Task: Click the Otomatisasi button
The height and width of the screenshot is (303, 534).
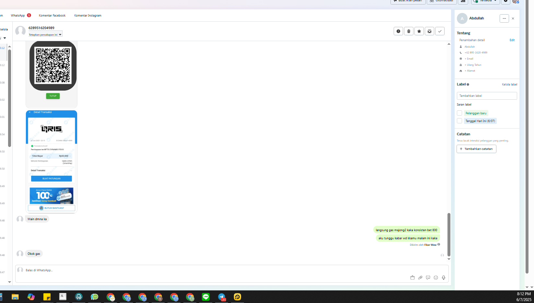Action: click(x=442, y=1)
